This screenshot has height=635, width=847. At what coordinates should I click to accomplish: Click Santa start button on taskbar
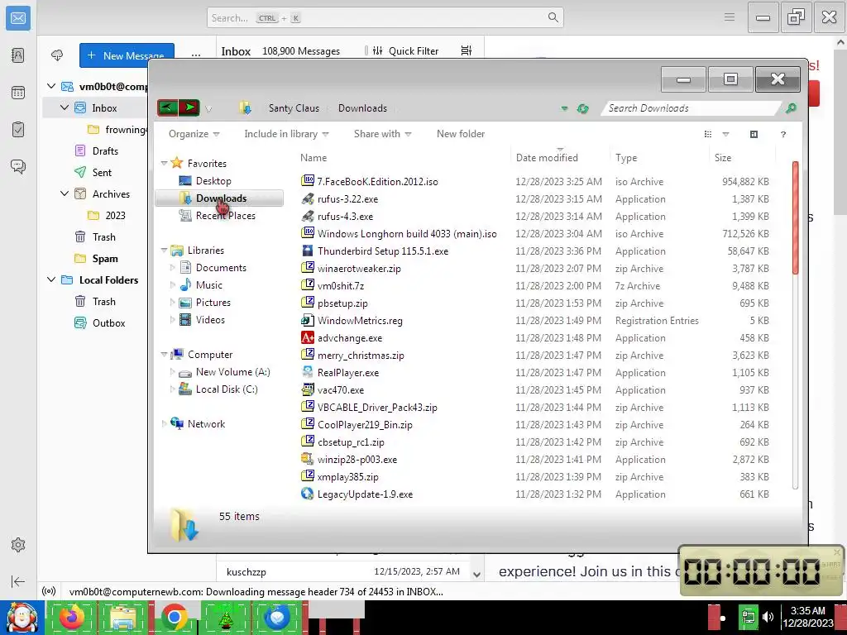click(22, 617)
